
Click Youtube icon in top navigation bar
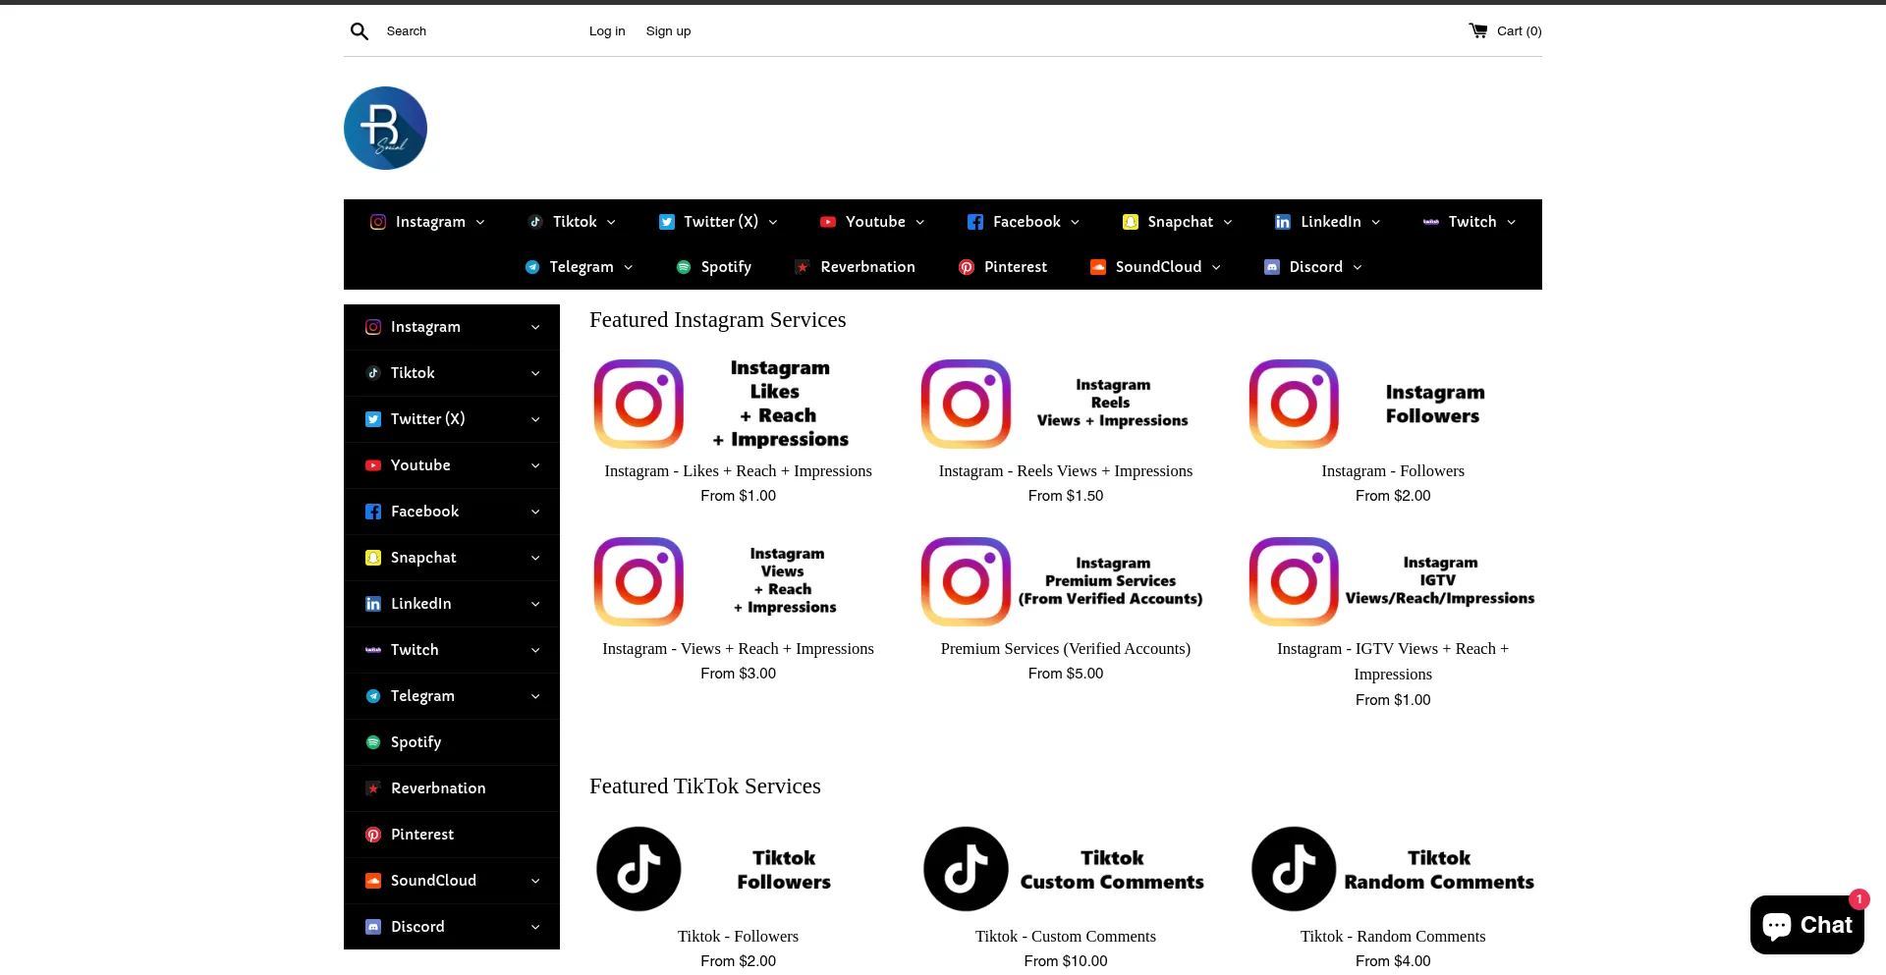coord(828,222)
